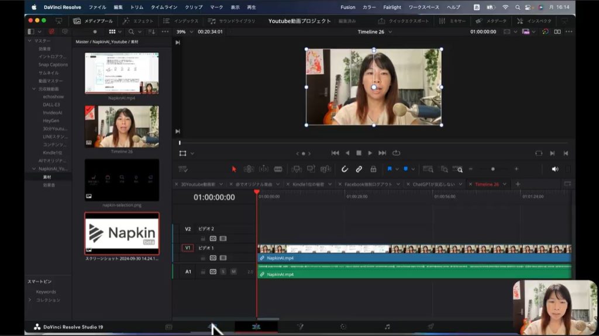Screen dimensions: 599x336
Task: Activate the Blade Edit Mode tool
Action: [x=278, y=169]
